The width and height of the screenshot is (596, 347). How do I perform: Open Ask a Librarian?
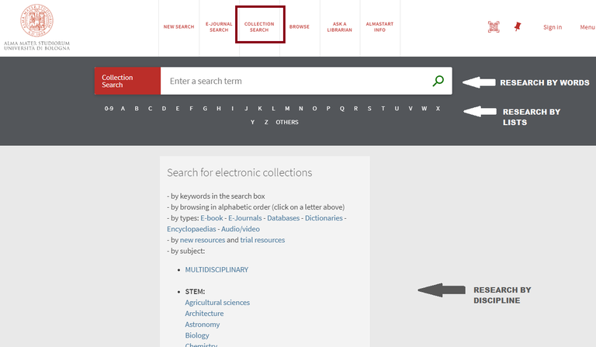tap(339, 27)
